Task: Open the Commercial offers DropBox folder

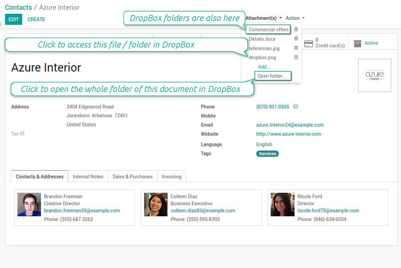Action: (x=269, y=30)
